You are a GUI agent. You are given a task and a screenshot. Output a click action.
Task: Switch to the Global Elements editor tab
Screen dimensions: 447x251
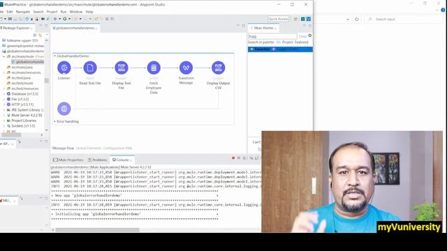(x=89, y=148)
